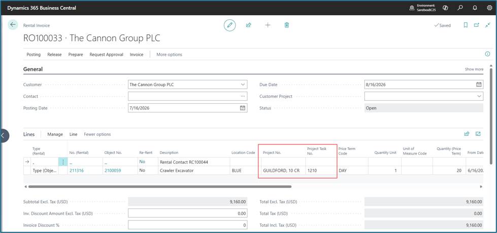Select the 1210 project task cell
Screen dimensions: 497x233
coord(321,170)
